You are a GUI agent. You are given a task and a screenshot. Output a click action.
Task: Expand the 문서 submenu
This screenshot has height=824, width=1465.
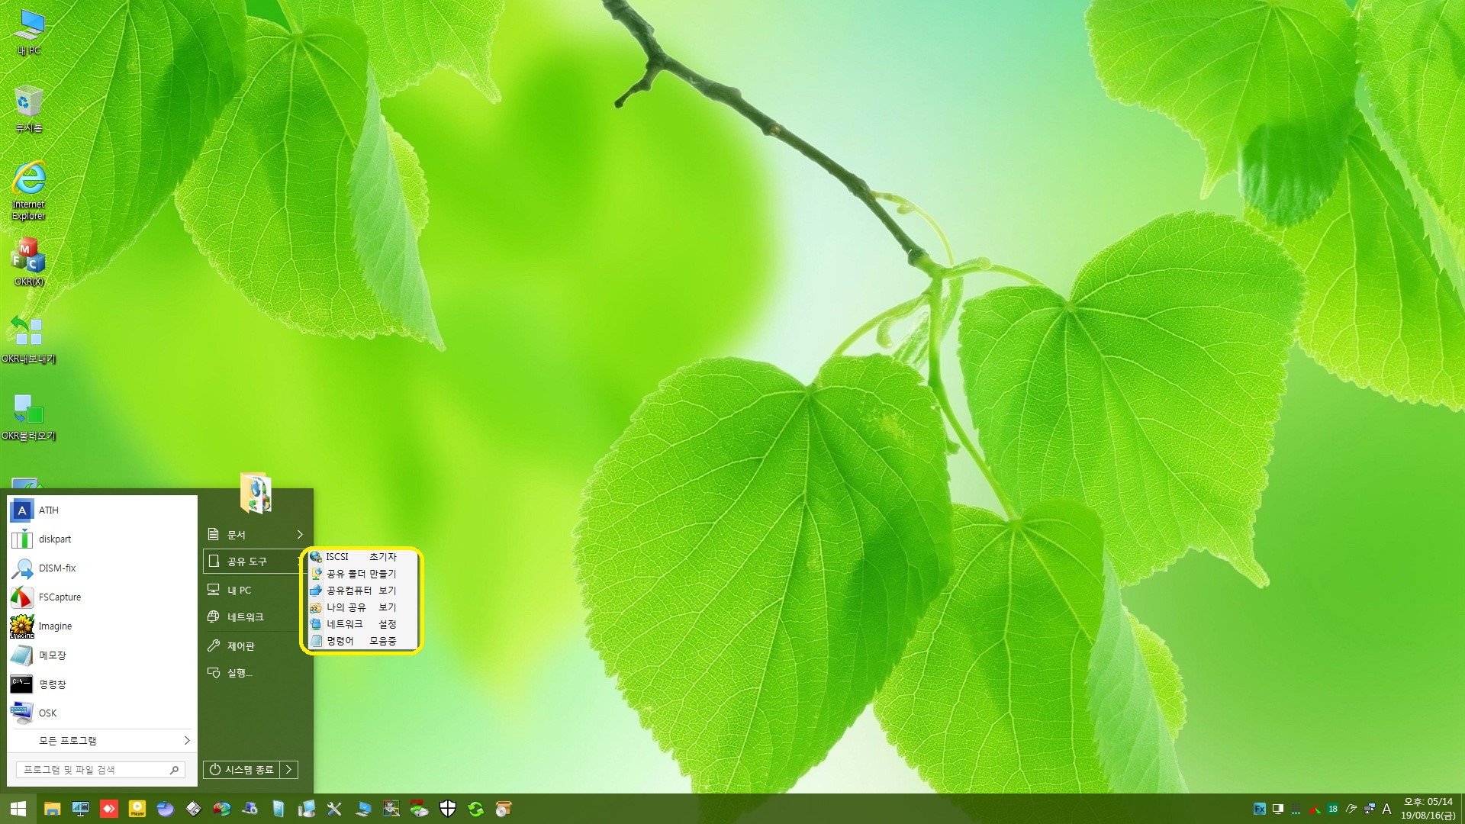pos(256,534)
